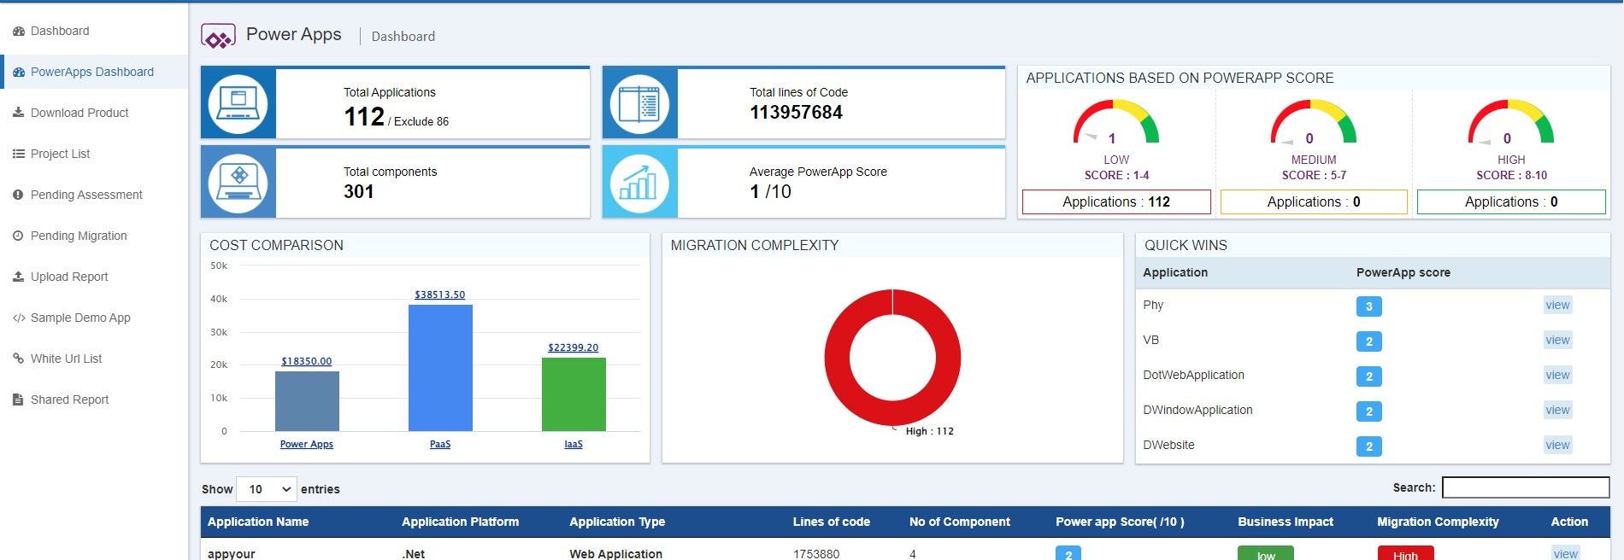Click the Medium score gauge
The width and height of the screenshot is (1624, 560).
(1314, 121)
